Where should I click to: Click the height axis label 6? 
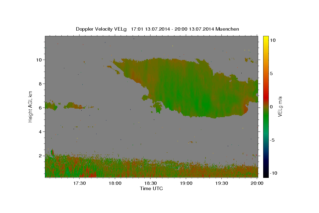click(x=40, y=108)
